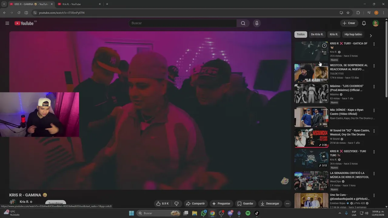Open options for LA SENADORA CRITICÓ video

tap(374, 174)
